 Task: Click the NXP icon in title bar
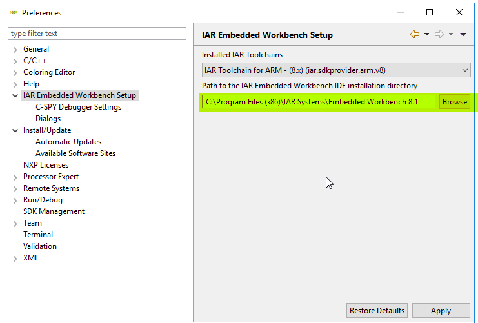[13, 12]
